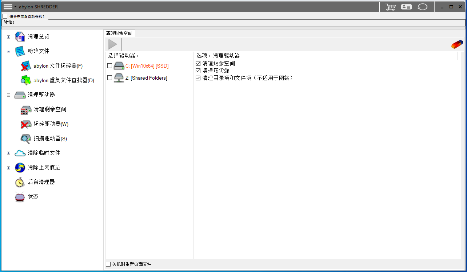Click the abylon 文件粉碎器 icon
Image resolution: width=467 pixels, height=272 pixels.
tap(25, 66)
